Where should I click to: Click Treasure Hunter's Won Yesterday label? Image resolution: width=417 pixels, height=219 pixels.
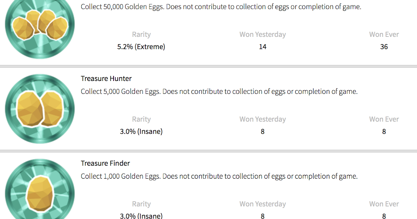pos(263,119)
